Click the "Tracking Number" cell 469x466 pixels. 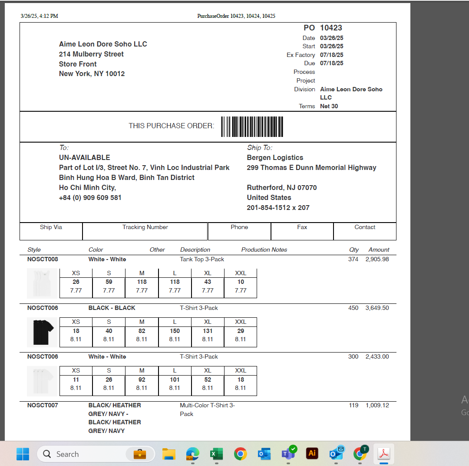tap(145, 231)
